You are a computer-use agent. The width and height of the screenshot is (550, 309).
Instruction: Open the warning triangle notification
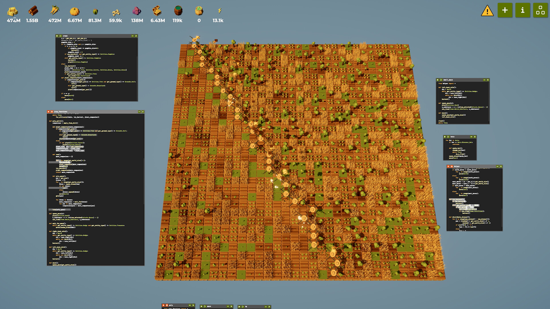point(487,11)
